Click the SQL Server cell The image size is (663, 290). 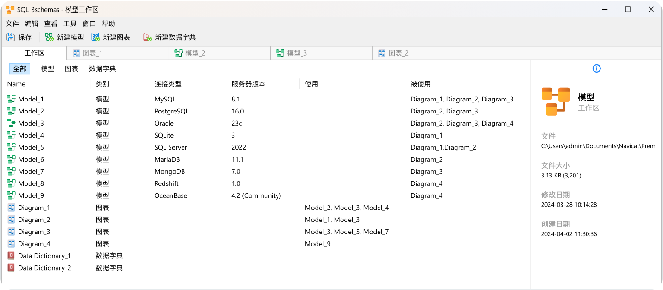tap(170, 147)
